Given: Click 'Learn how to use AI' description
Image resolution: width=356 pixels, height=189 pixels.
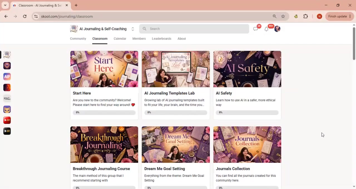Looking at the screenshot, I should (x=246, y=103).
